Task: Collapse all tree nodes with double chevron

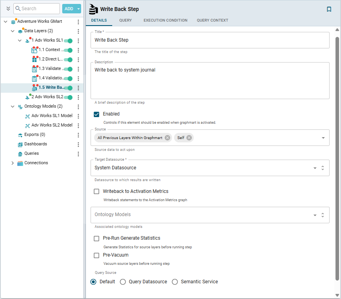Action: click(8, 9)
